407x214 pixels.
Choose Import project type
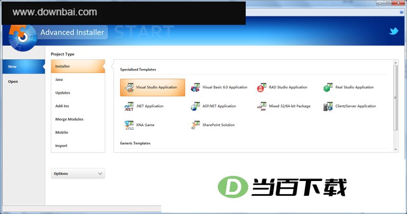coord(78,146)
